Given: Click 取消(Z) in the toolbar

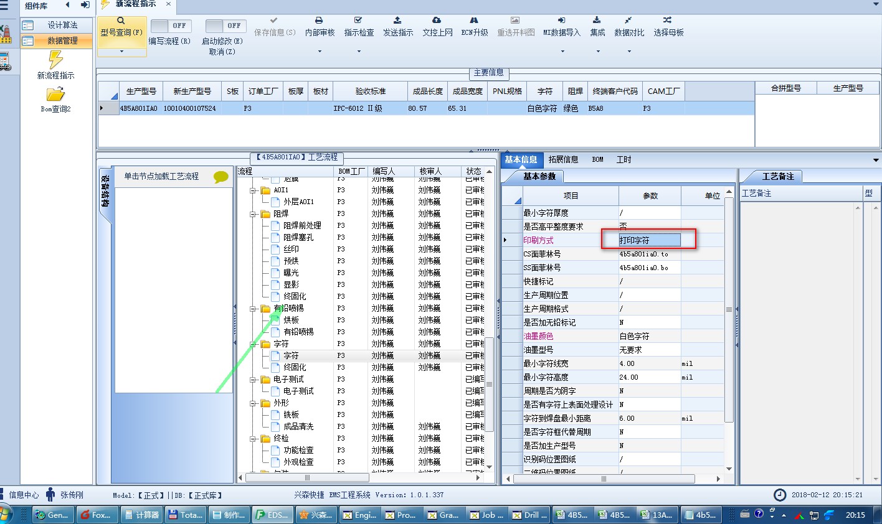Looking at the screenshot, I should coord(222,52).
